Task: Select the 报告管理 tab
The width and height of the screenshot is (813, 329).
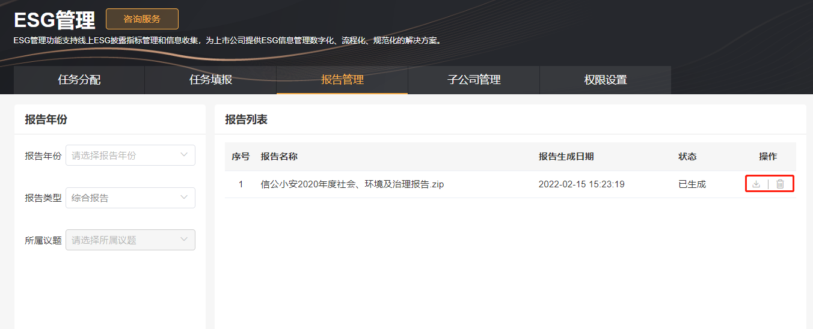Action: tap(342, 80)
